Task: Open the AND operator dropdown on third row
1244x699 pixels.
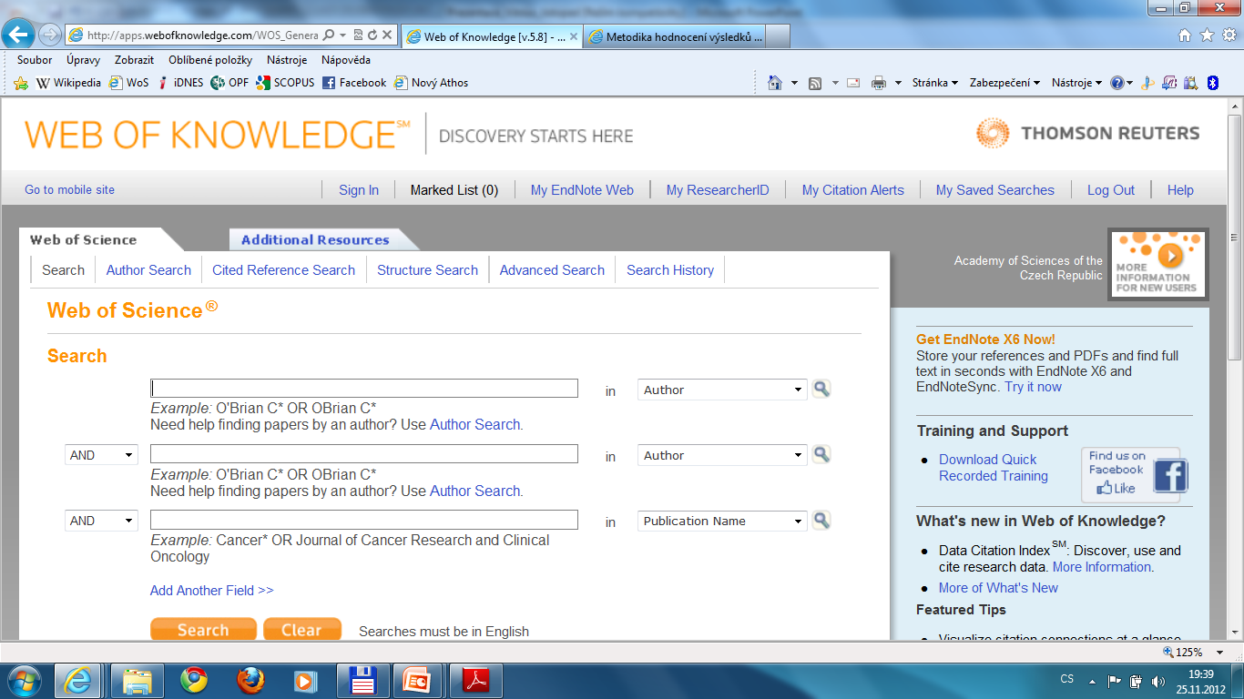Action: tap(101, 521)
